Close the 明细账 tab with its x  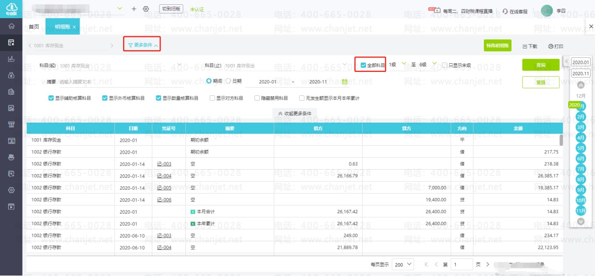pyautogui.click(x=74, y=27)
